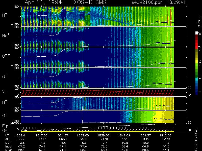Click the date 'Apr 21, 1994' in title
Screen dimensions: 202x151
43,3
